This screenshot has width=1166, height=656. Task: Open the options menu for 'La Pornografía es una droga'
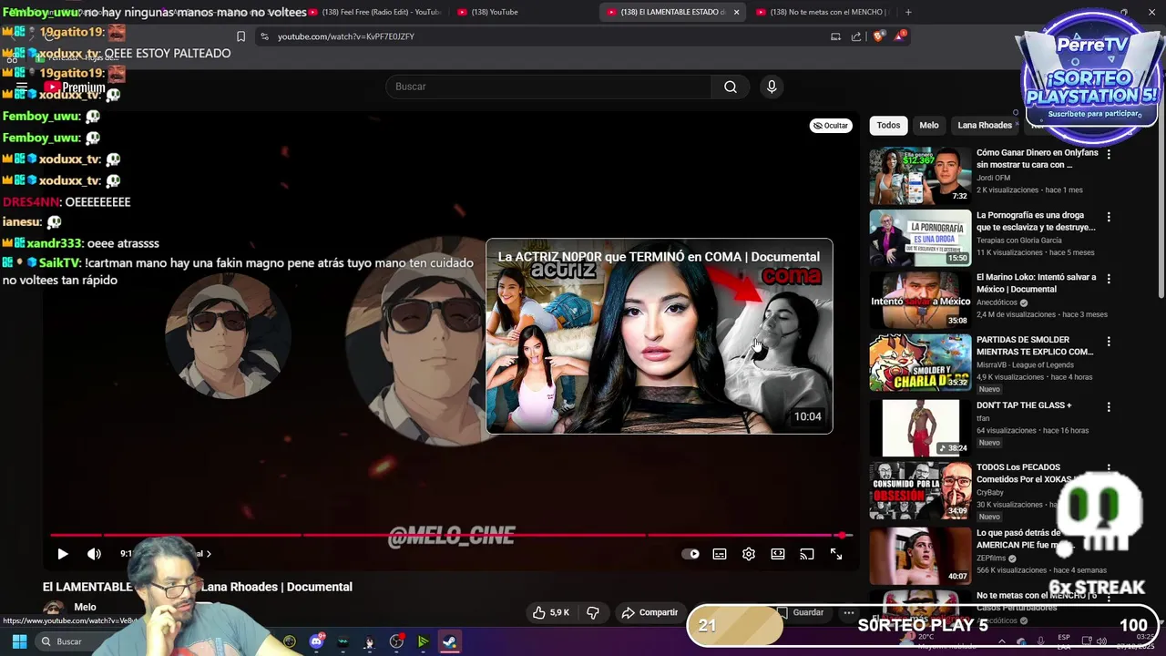pyautogui.click(x=1109, y=217)
